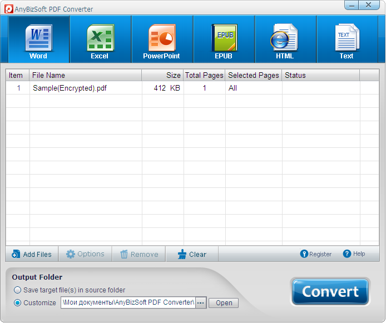Select the Text output format icon
Image resolution: width=386 pixels, height=323 pixels.
348,39
